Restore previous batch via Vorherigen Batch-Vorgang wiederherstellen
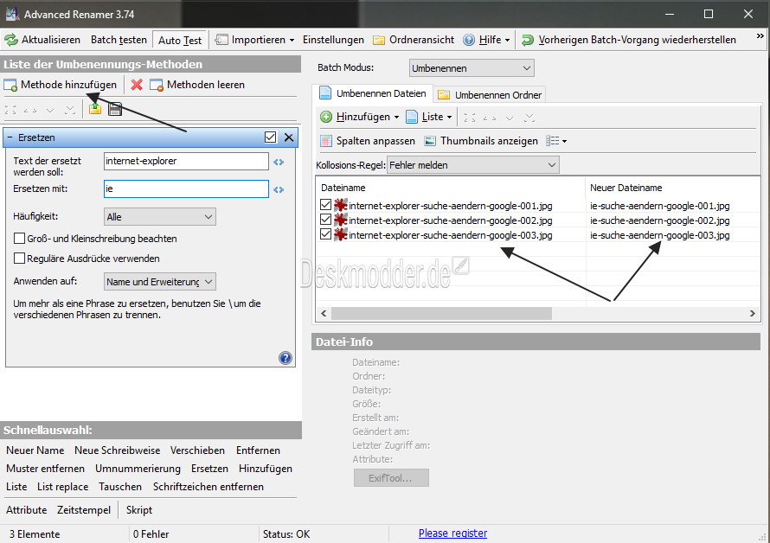The image size is (770, 543). pyautogui.click(x=629, y=40)
